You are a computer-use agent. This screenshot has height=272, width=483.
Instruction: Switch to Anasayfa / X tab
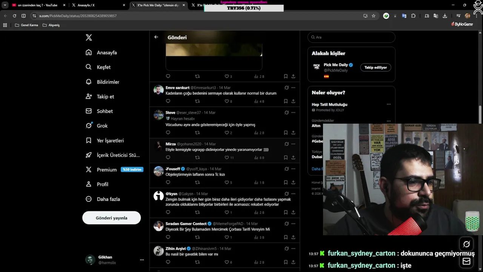click(99, 5)
